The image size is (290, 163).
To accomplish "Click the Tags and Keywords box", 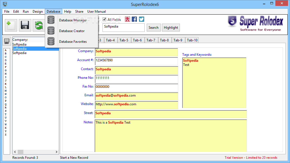I will coord(214,83).
